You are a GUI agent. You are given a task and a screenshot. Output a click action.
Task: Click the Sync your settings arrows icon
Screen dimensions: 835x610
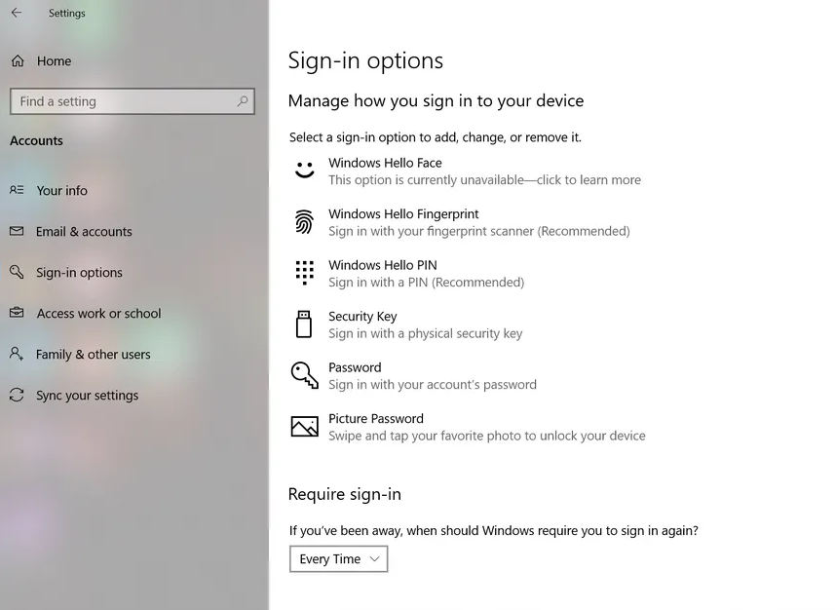pyautogui.click(x=17, y=395)
